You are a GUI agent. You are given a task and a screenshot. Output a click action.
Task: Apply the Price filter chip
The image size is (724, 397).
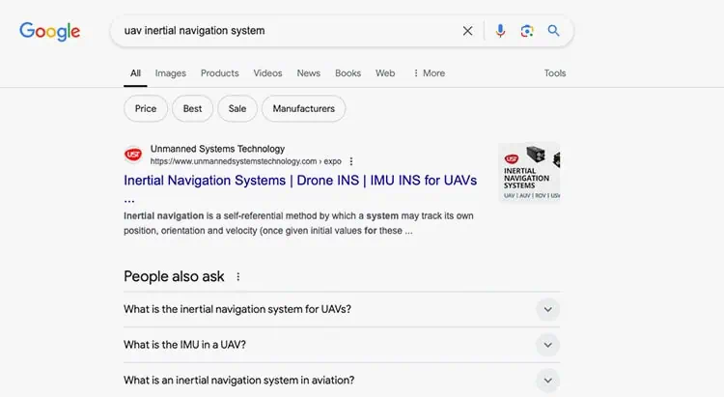click(x=146, y=108)
